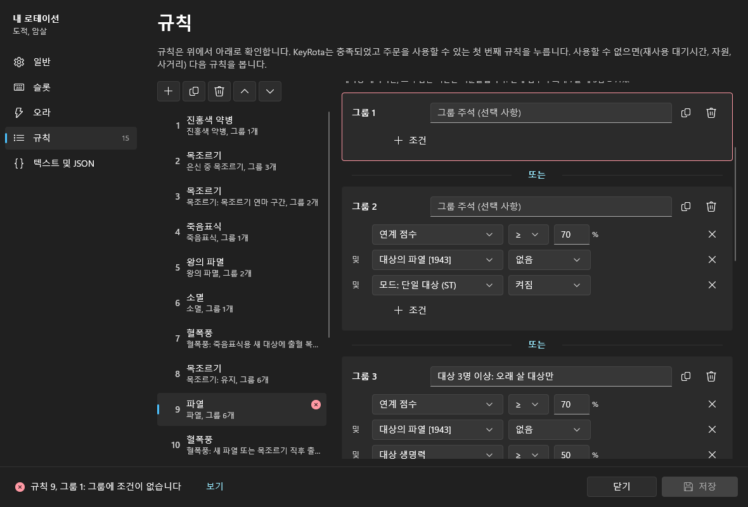Select rule 3 목조르기 연마 구간
Image resolution: width=748 pixels, height=507 pixels.
pos(242,196)
